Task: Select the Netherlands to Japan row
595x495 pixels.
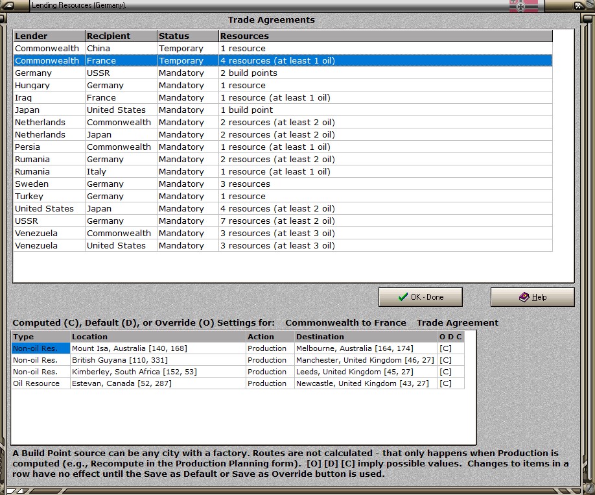Action: point(283,134)
